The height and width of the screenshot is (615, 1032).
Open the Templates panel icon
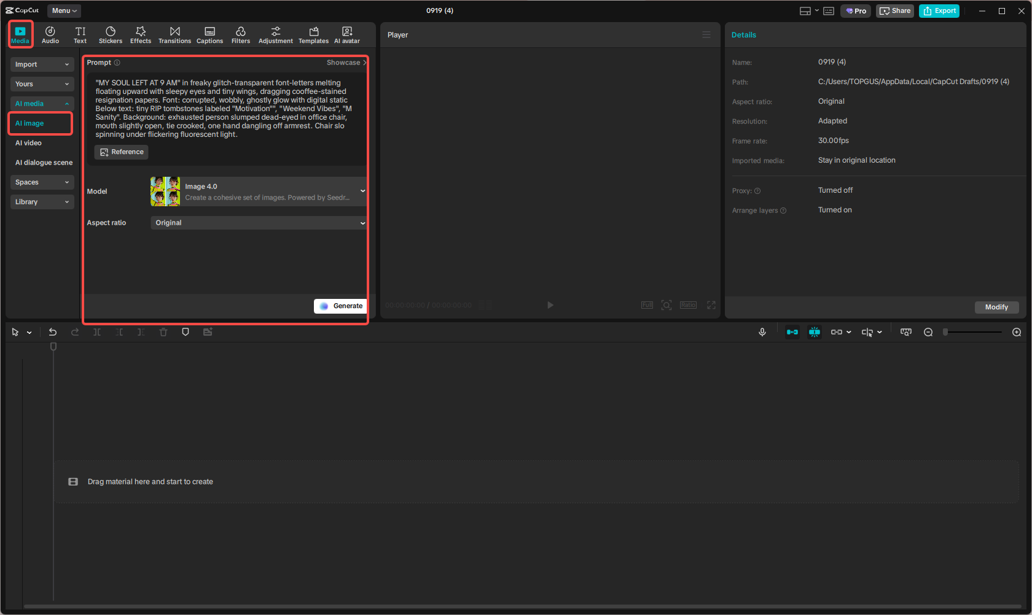click(314, 35)
